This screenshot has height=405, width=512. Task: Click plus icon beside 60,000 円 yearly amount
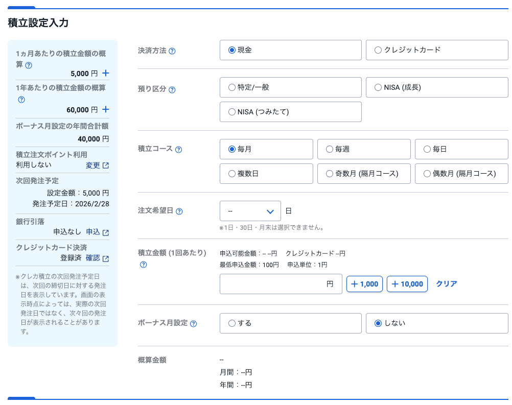coord(106,109)
